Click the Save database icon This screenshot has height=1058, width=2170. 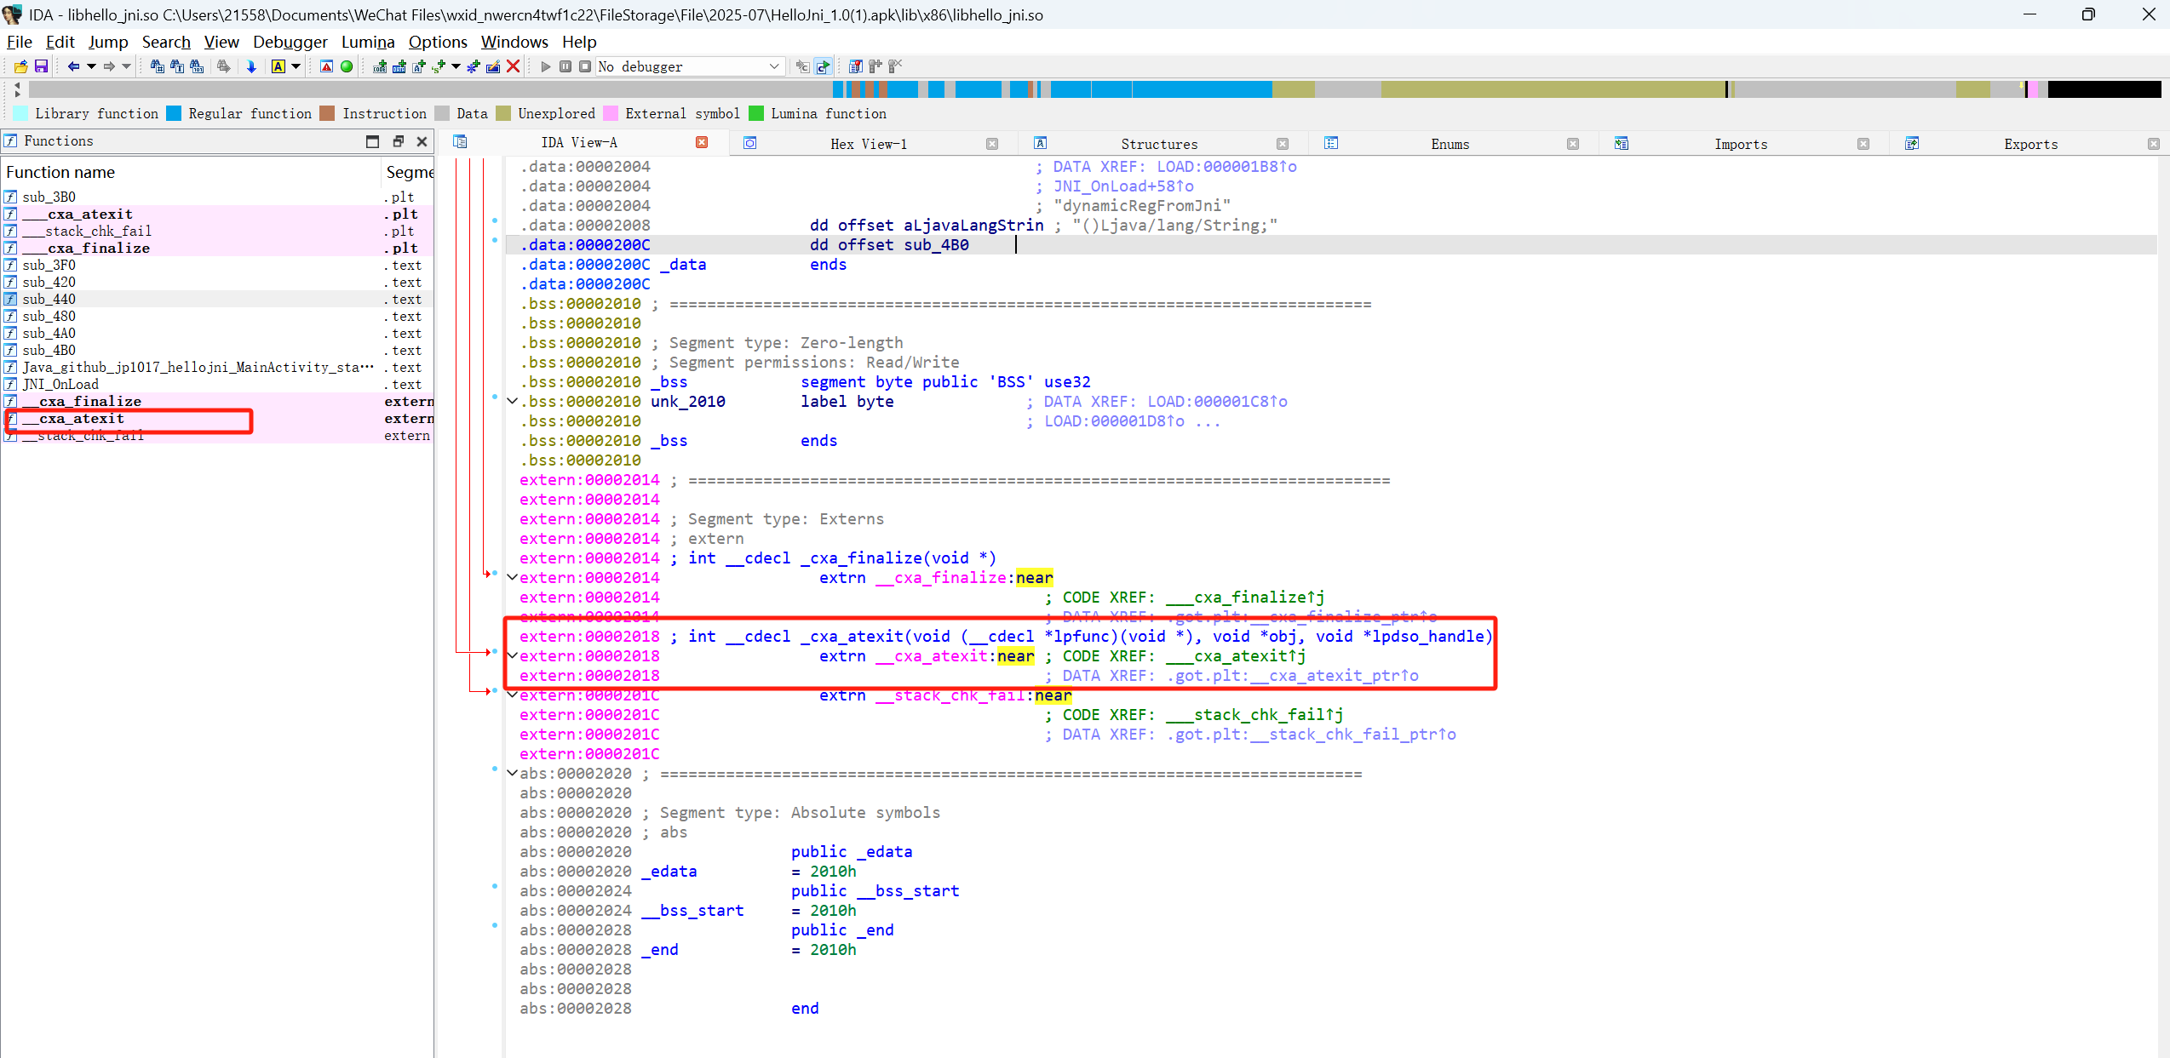[x=40, y=66]
